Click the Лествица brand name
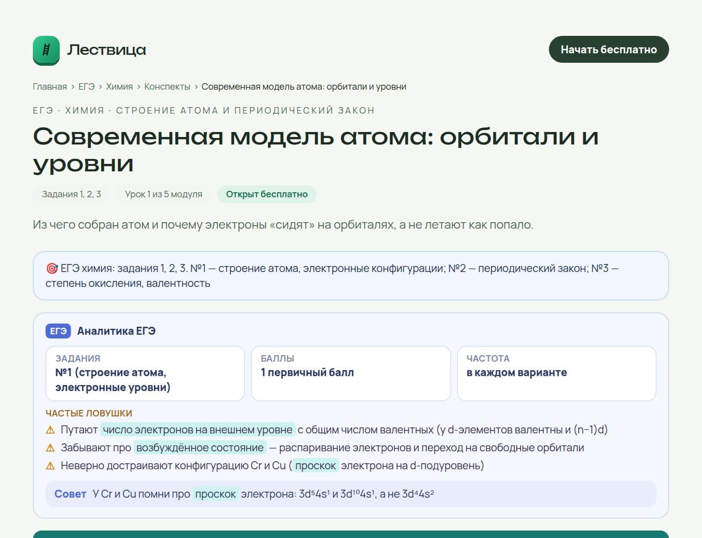The height and width of the screenshot is (538, 702). click(107, 50)
